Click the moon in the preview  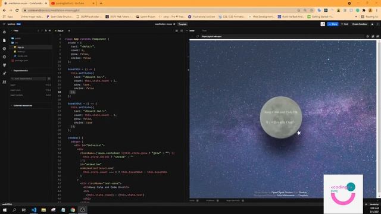click(x=281, y=118)
